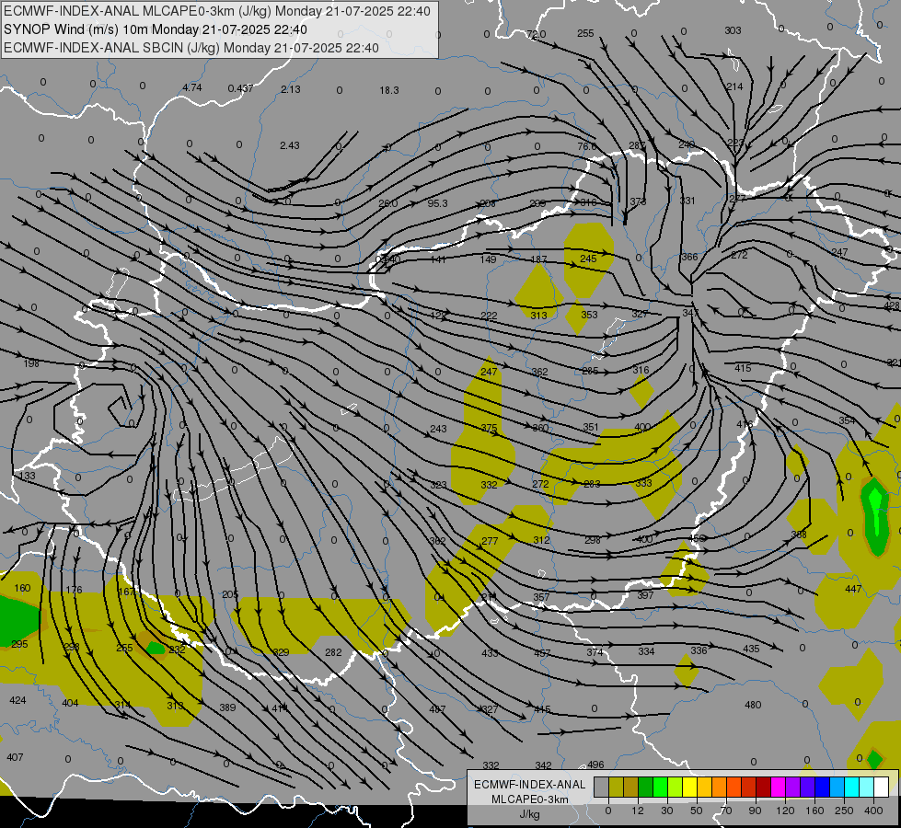Viewport: 901px width, 828px height.
Task: Click the purple legend swatch
Action: [x=793, y=787]
